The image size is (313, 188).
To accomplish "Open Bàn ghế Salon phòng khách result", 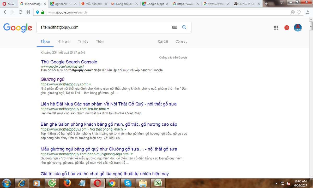I will [x=109, y=124].
